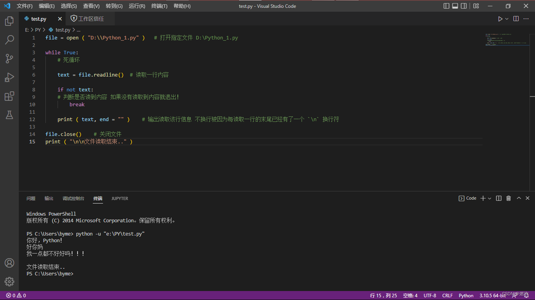The width and height of the screenshot is (535, 300).
Task: Change indentation via 空格: 4
Action: [410, 296]
